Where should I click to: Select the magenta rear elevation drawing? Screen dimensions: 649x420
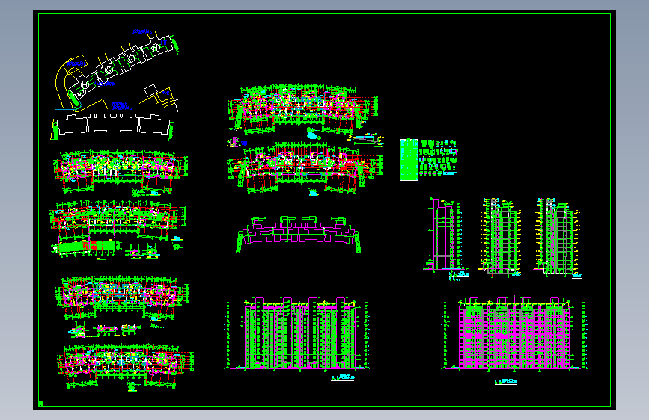pos(514,333)
